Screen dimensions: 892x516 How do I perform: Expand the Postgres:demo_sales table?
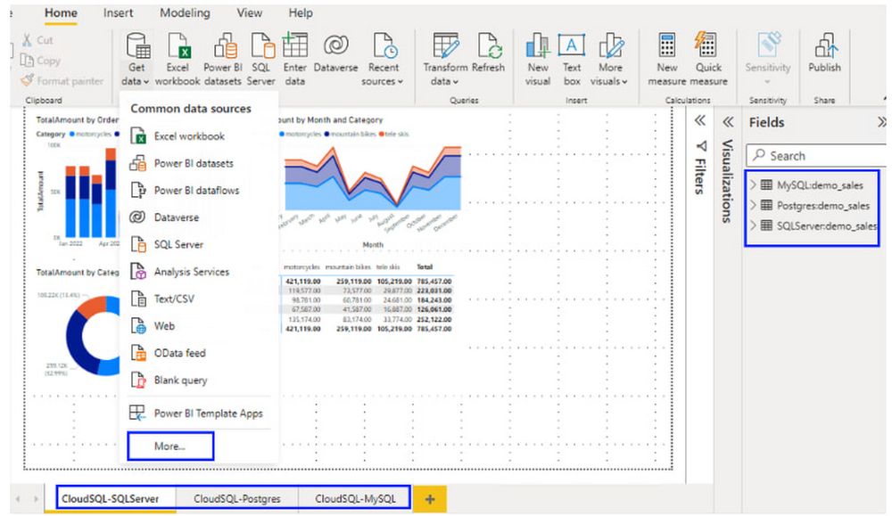click(x=754, y=206)
